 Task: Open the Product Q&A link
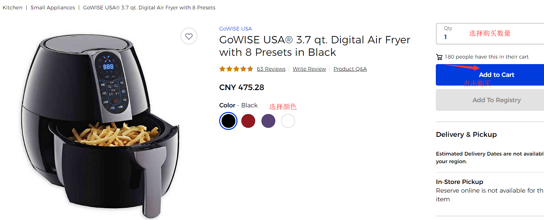click(350, 69)
